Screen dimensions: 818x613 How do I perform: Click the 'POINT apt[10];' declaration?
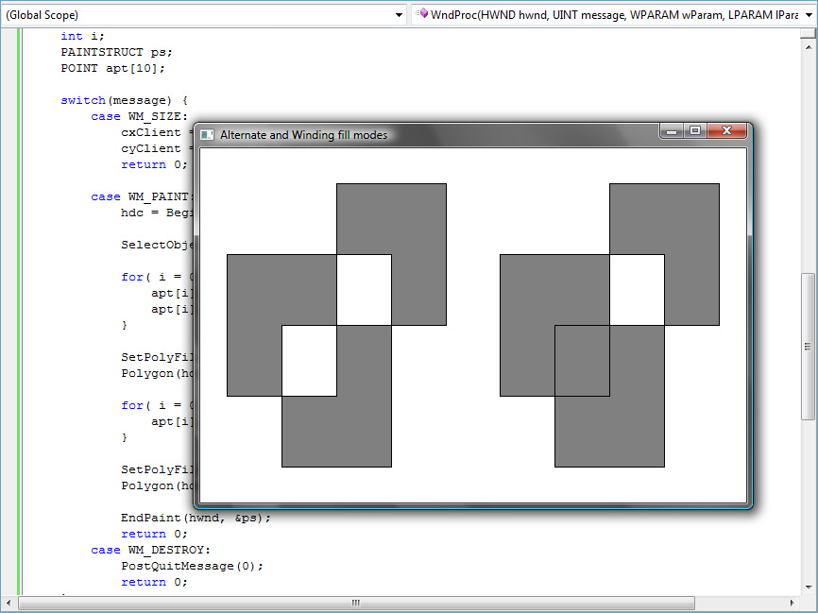[x=112, y=68]
